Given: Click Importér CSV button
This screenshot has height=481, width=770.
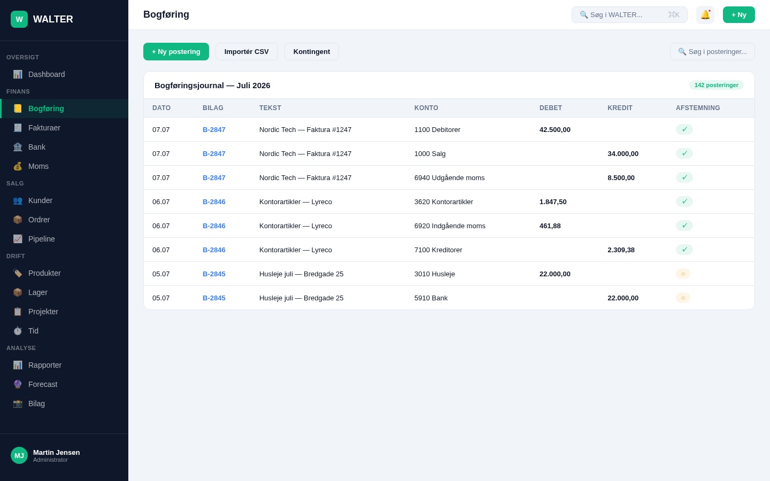Looking at the screenshot, I should [247, 51].
